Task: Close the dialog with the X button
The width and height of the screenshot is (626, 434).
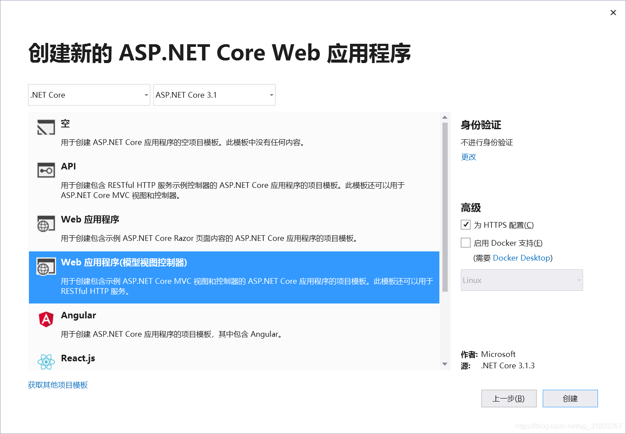Action: [x=613, y=13]
